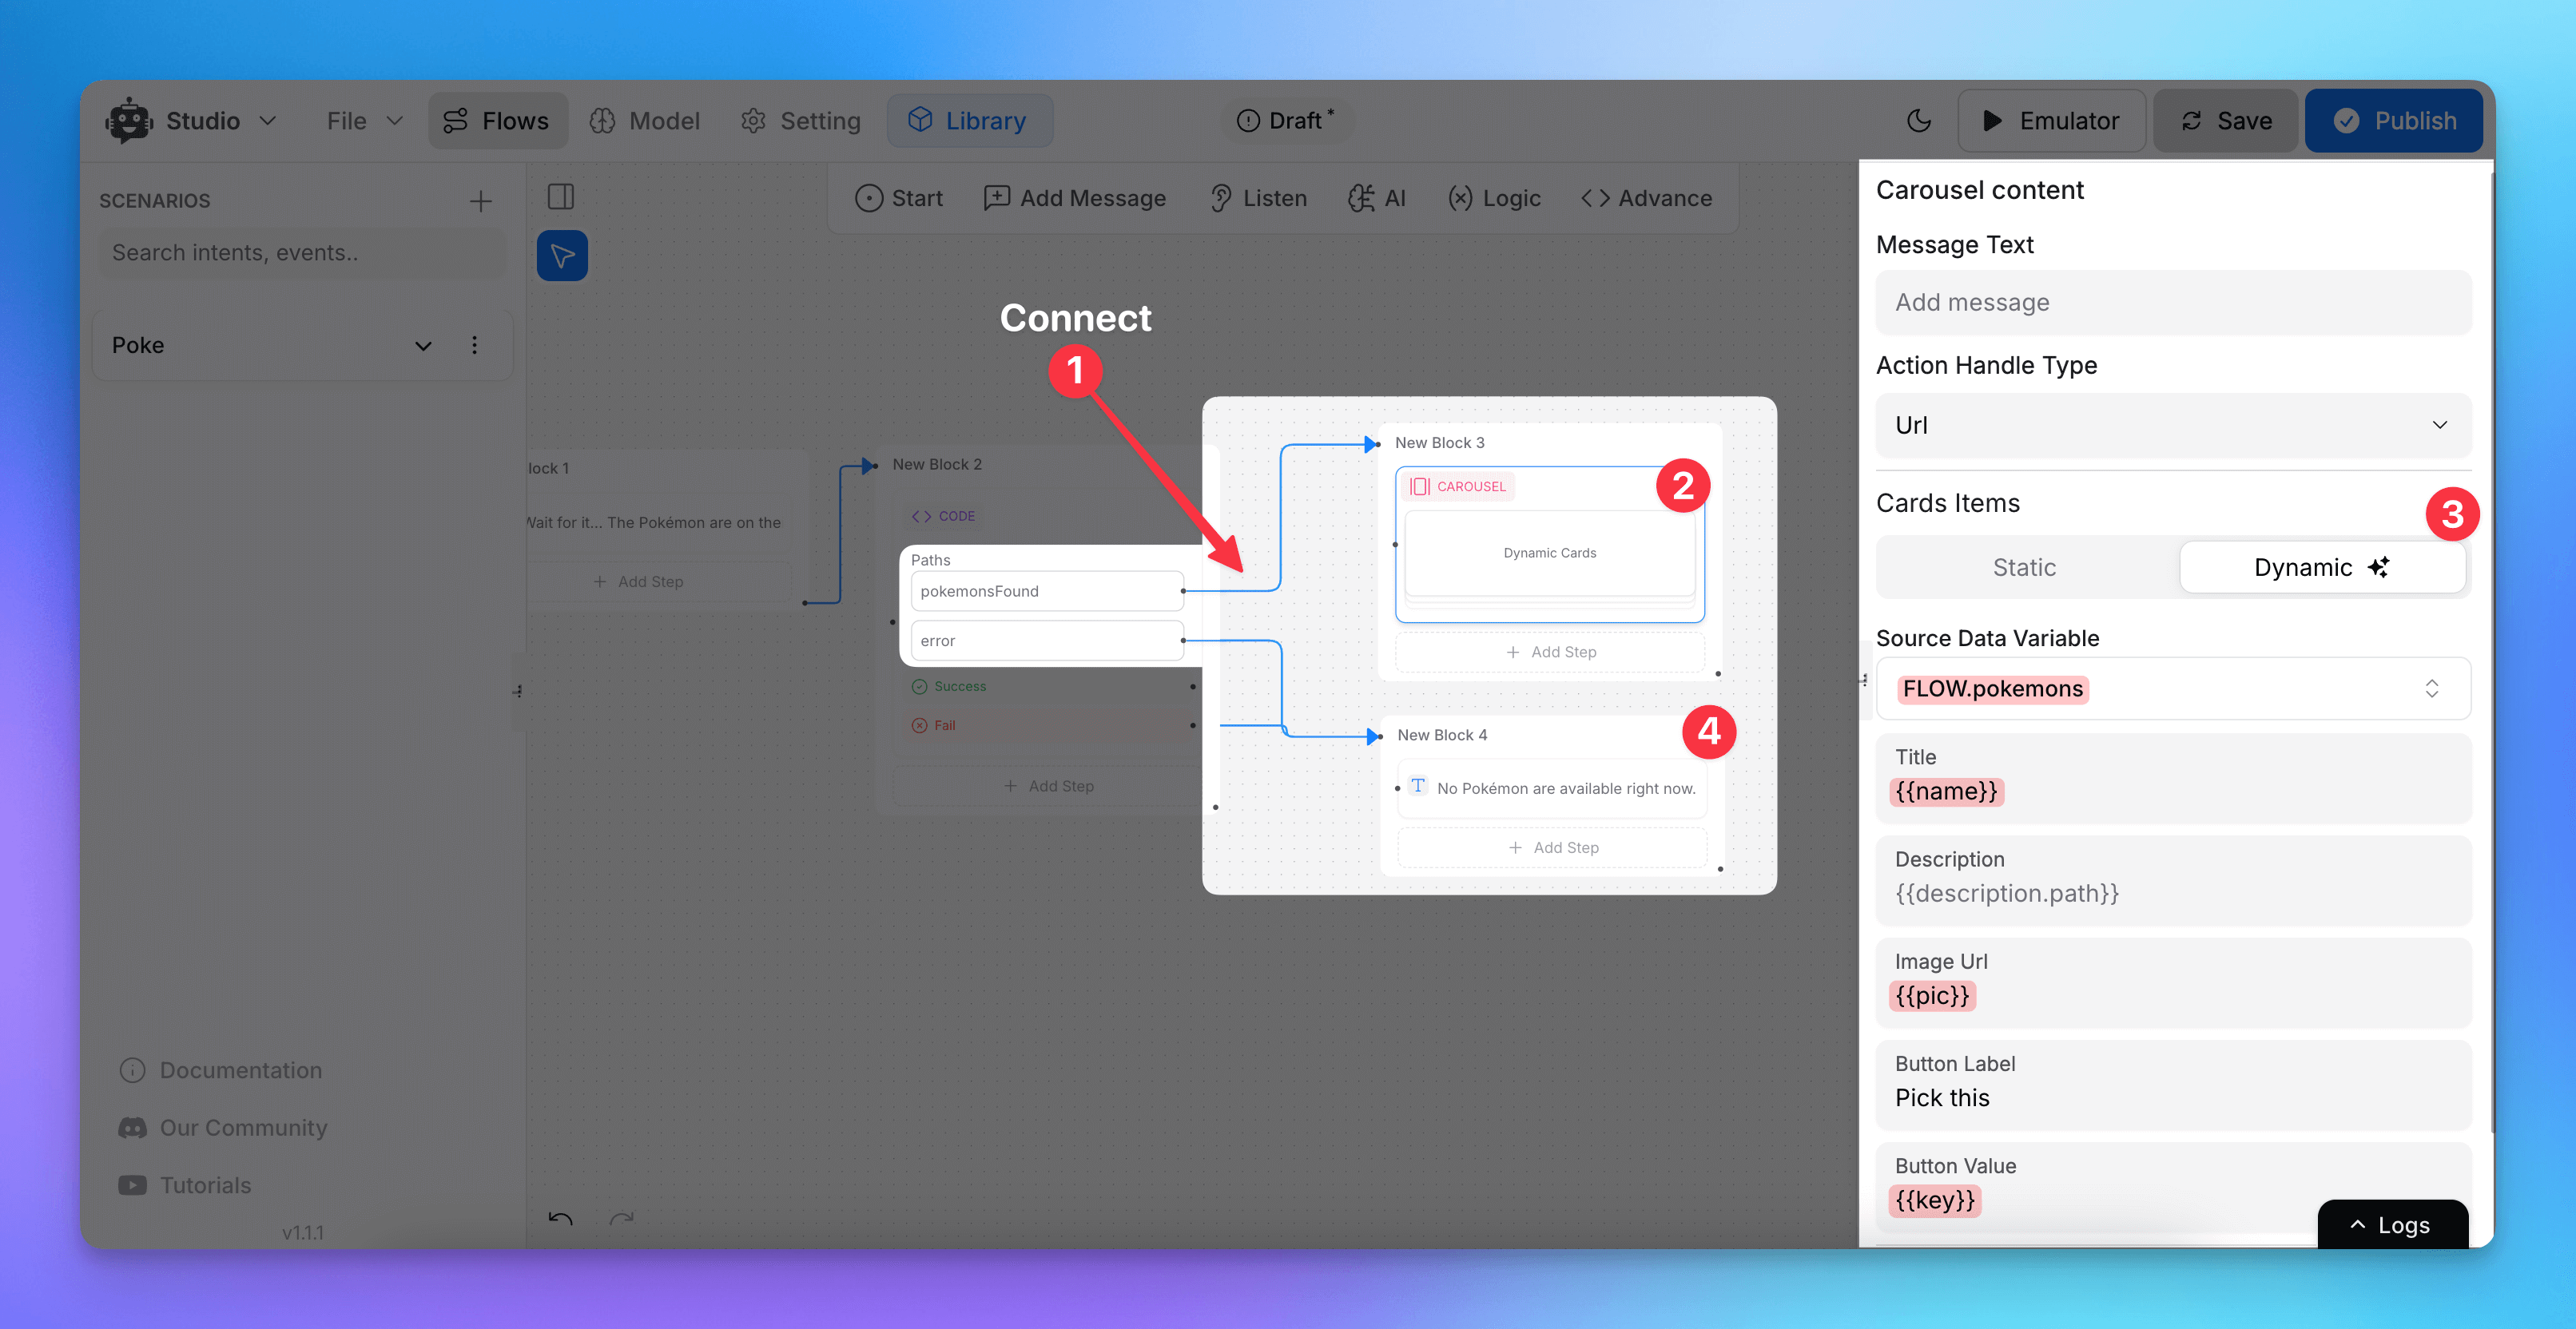Expand the Logs panel
This screenshot has width=2576, height=1329.
coord(2392,1225)
